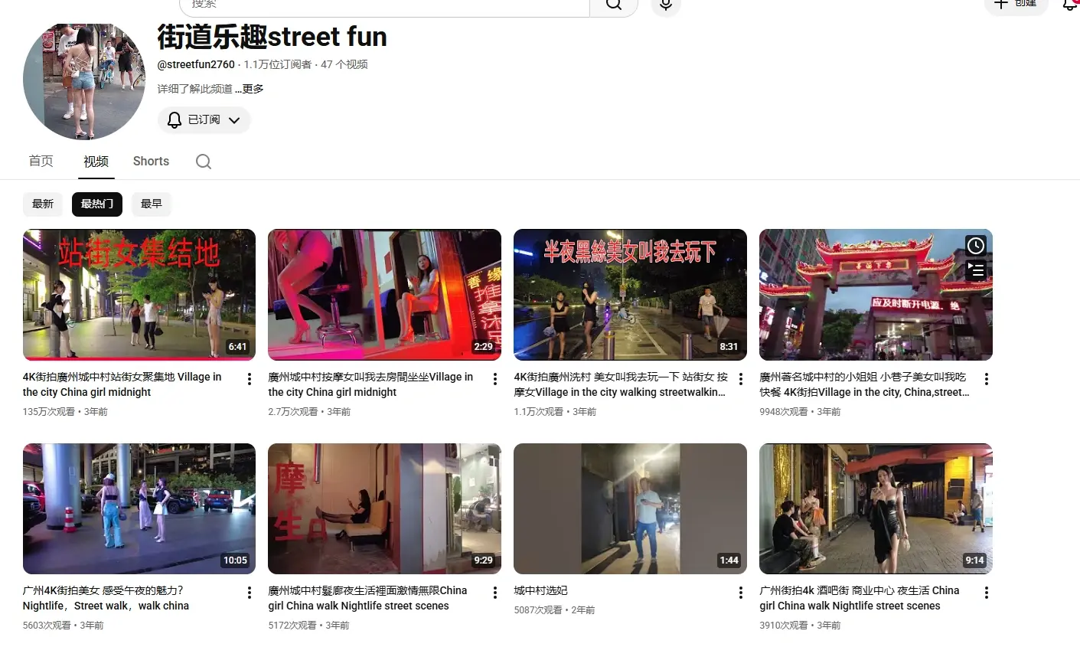Select the 最早 sort filter chip
1080x647 pixels.
152,204
